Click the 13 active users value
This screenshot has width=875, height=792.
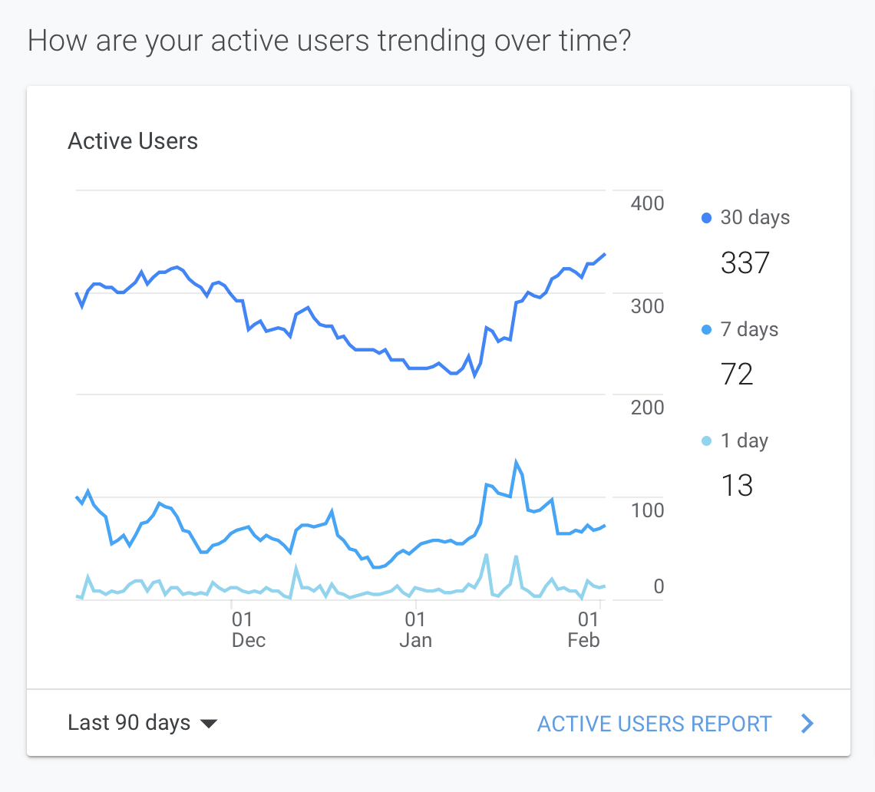pos(737,486)
